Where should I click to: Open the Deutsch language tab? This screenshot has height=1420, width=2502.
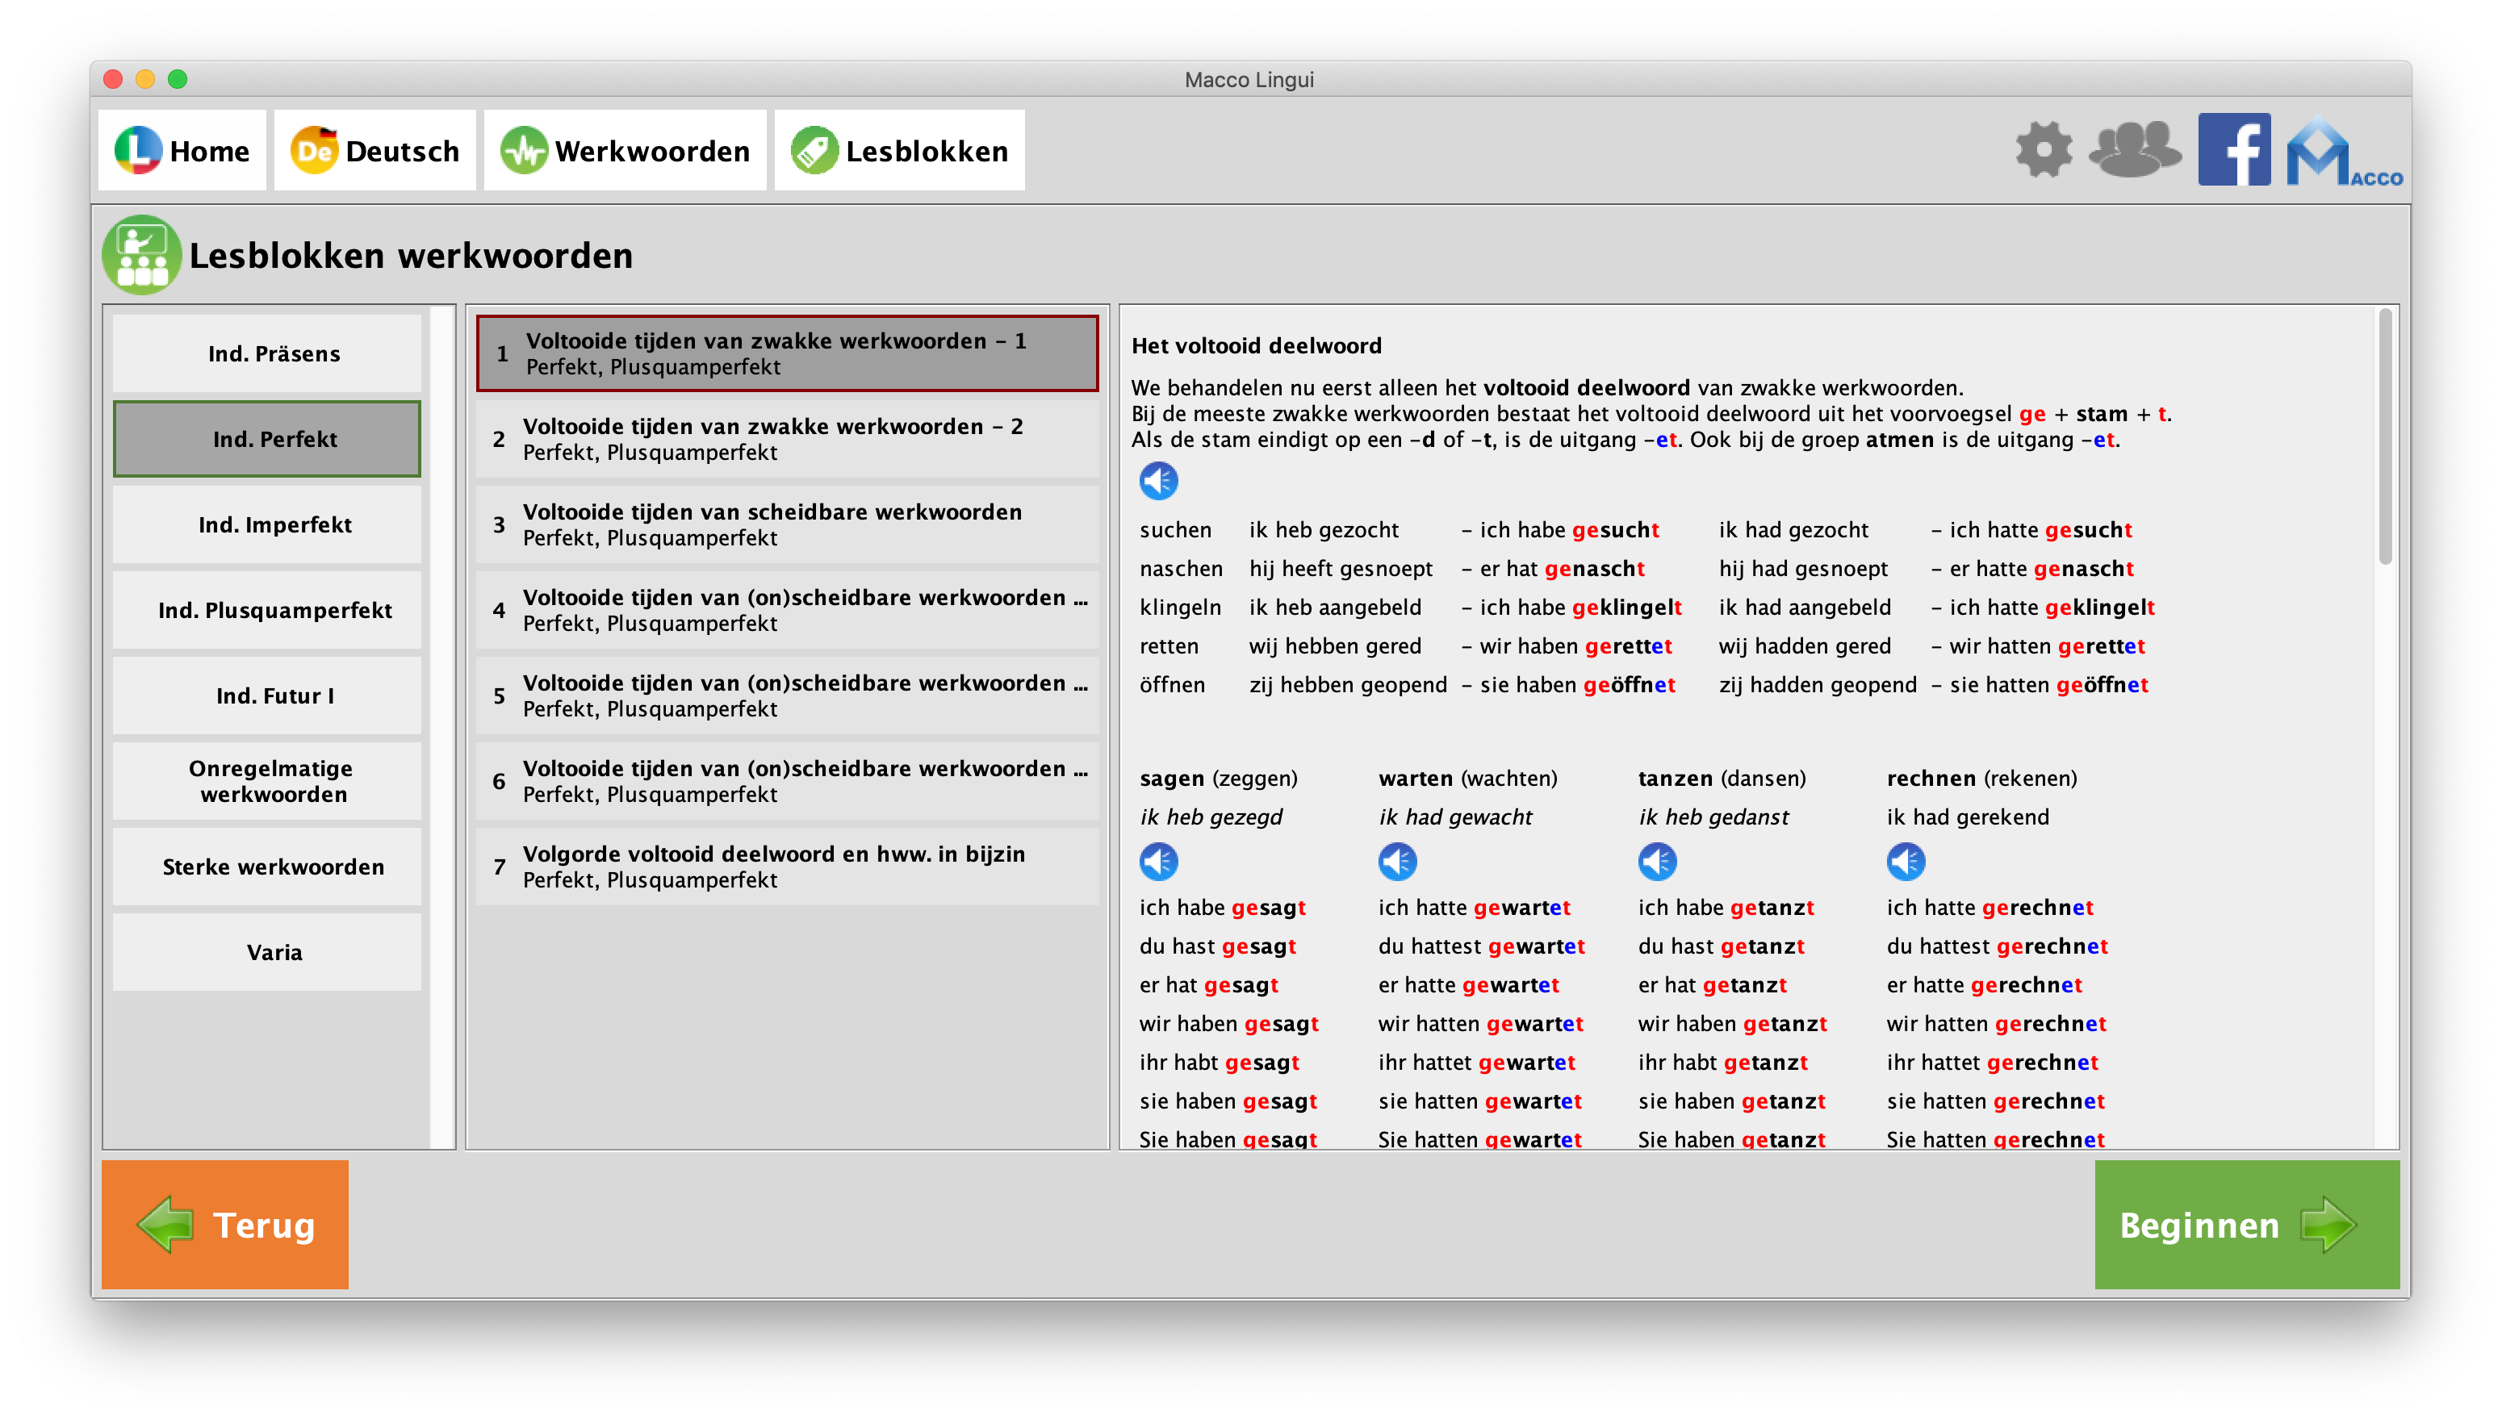tap(375, 151)
